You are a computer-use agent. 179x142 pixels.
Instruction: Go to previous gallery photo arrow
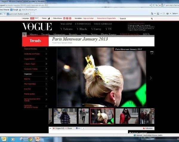(52, 78)
